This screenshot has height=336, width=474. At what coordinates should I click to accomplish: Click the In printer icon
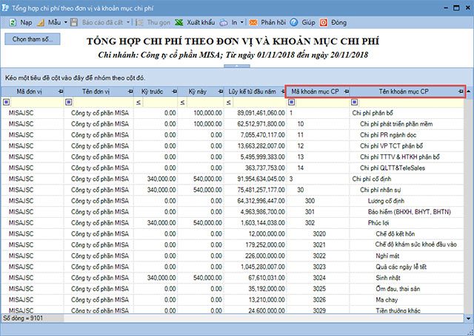(224, 22)
